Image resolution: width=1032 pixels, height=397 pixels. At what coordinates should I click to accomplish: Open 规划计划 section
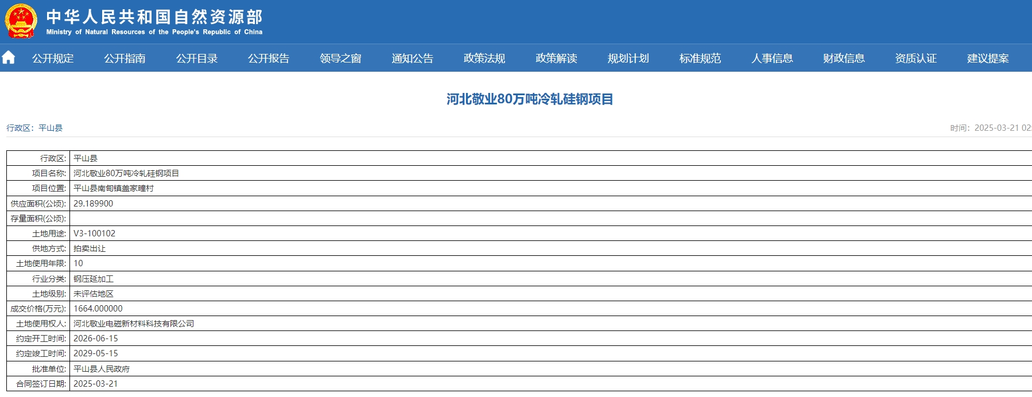coord(628,59)
